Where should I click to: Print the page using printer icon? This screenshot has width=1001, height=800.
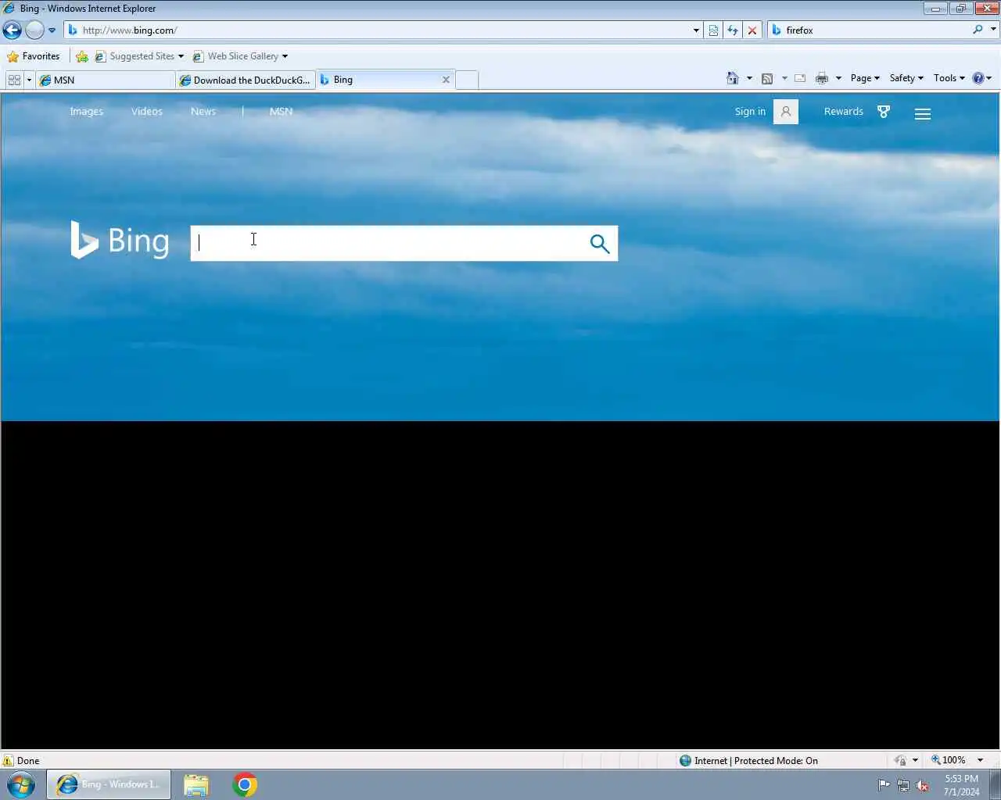pyautogui.click(x=822, y=78)
